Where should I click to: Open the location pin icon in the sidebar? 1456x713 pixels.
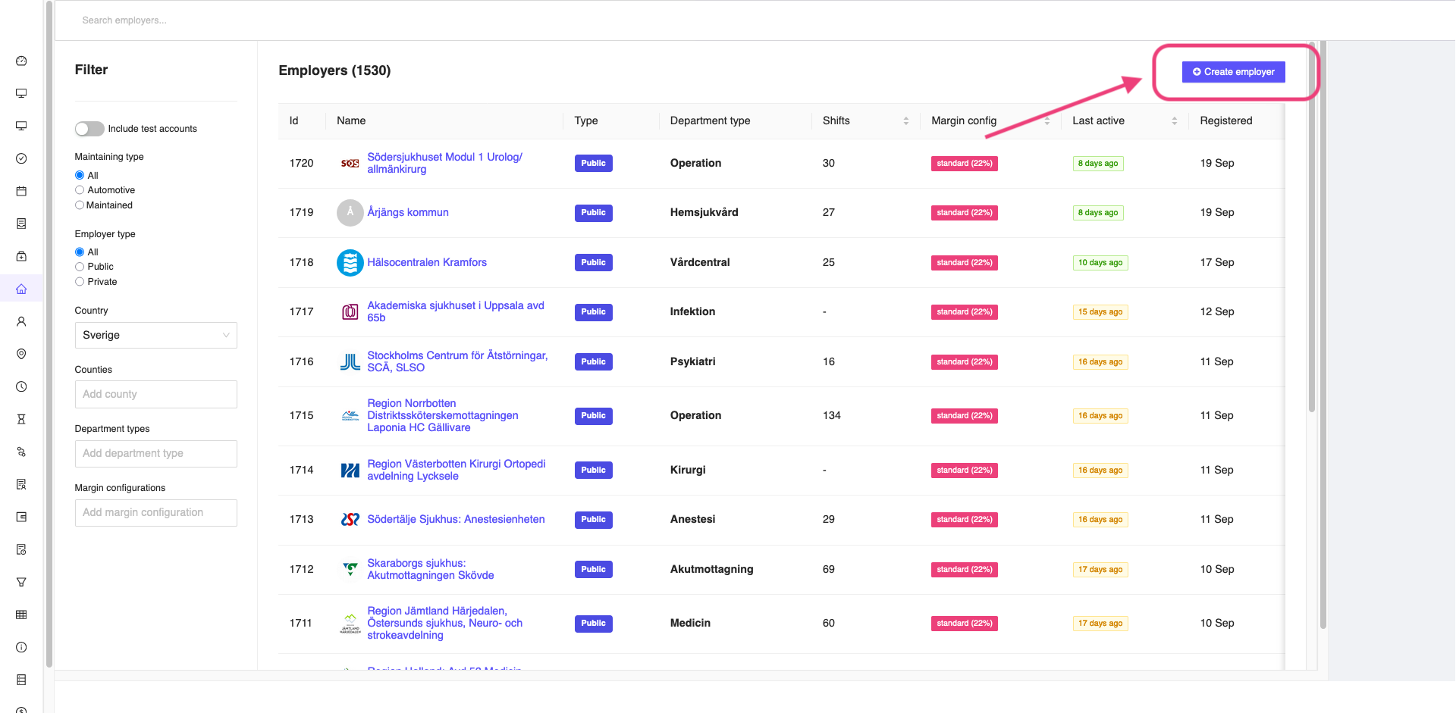point(21,354)
